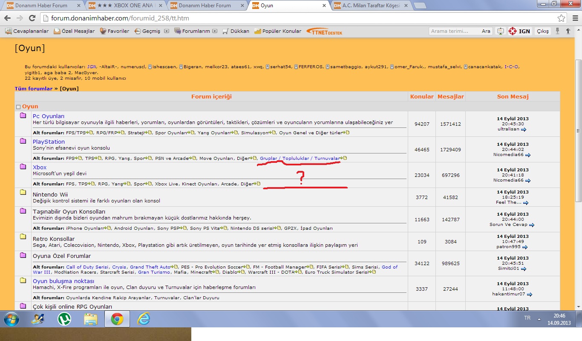Open Oyun buluşma noktası forum
The width and height of the screenshot is (582, 341).
tap(63, 281)
